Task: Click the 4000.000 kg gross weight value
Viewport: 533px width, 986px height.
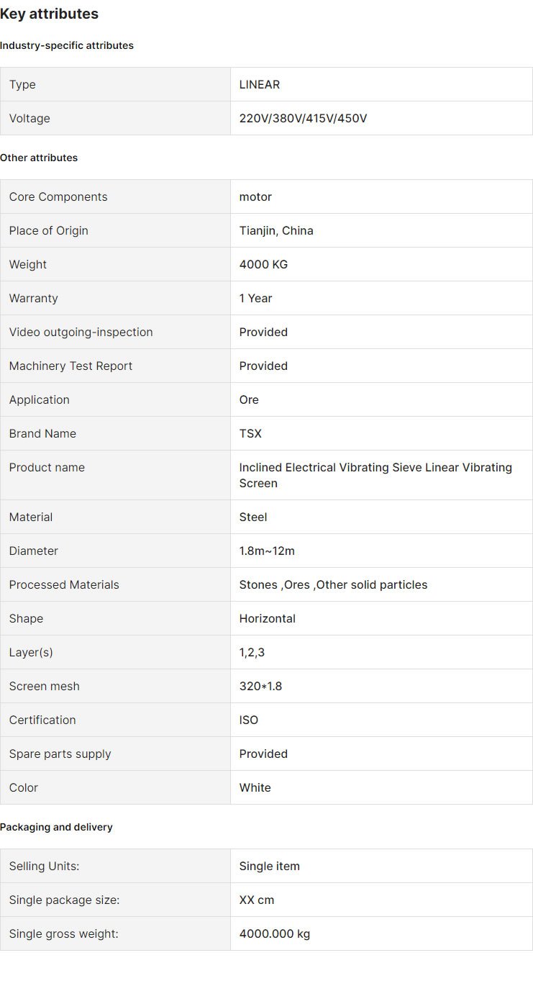Action: click(274, 933)
